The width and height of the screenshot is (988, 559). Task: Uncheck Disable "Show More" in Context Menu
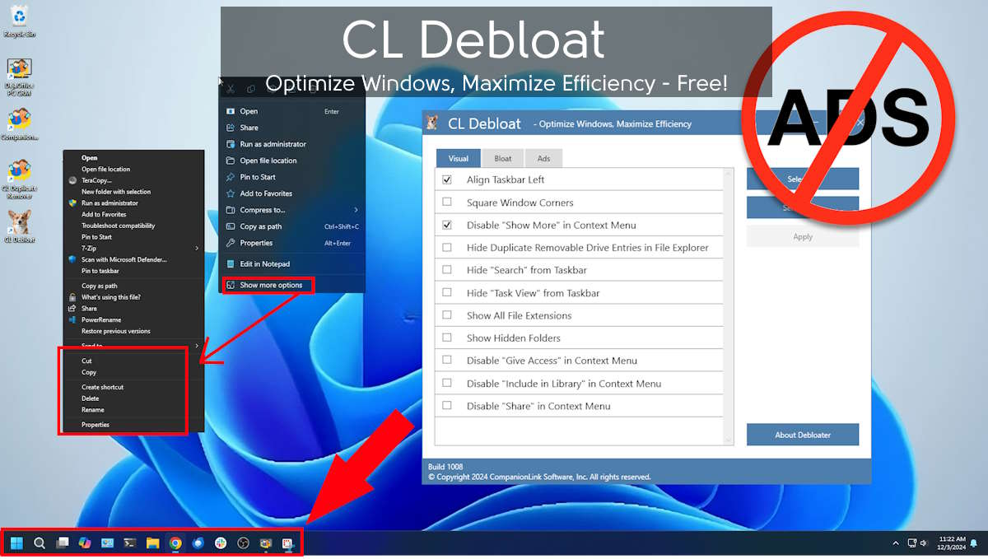pyautogui.click(x=447, y=225)
